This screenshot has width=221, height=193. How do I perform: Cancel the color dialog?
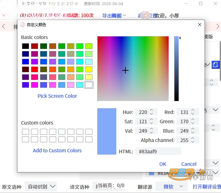pyautogui.click(x=189, y=164)
